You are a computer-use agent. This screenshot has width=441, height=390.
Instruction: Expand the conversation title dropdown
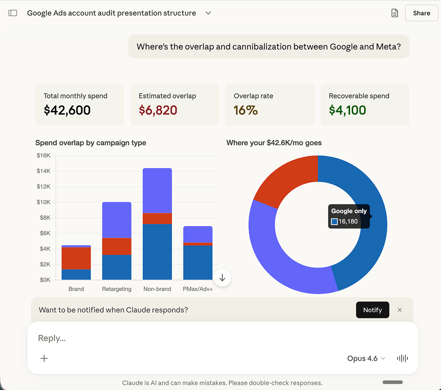point(208,13)
